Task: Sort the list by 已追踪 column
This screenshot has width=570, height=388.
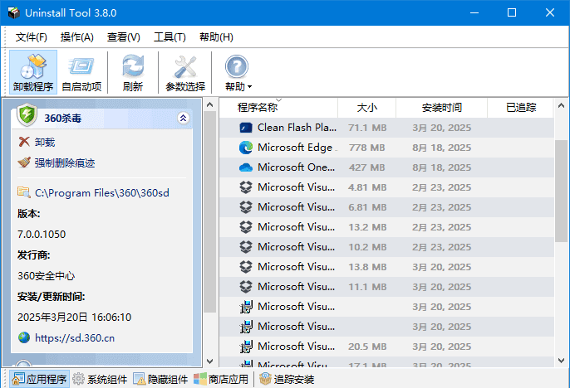Action: pos(520,107)
